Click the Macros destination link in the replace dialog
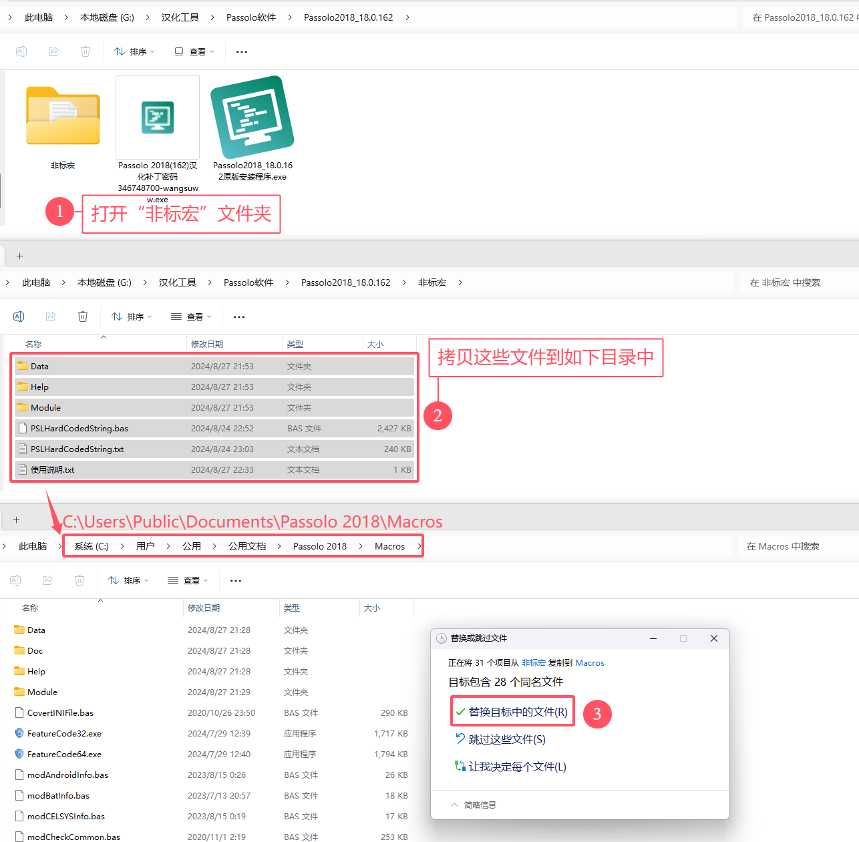 point(590,663)
